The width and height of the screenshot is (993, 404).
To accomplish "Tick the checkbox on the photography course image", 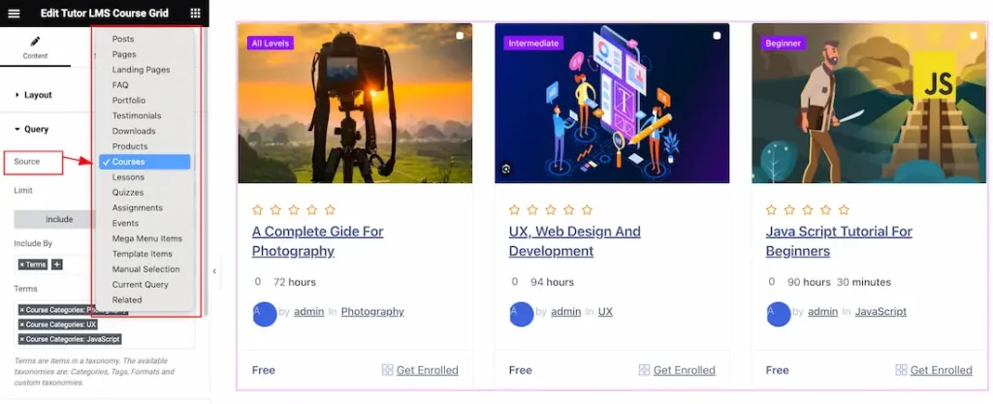I will (x=460, y=36).
